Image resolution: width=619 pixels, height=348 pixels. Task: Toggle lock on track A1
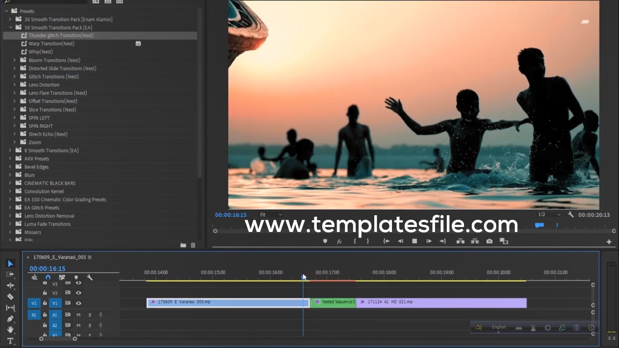[45, 314]
